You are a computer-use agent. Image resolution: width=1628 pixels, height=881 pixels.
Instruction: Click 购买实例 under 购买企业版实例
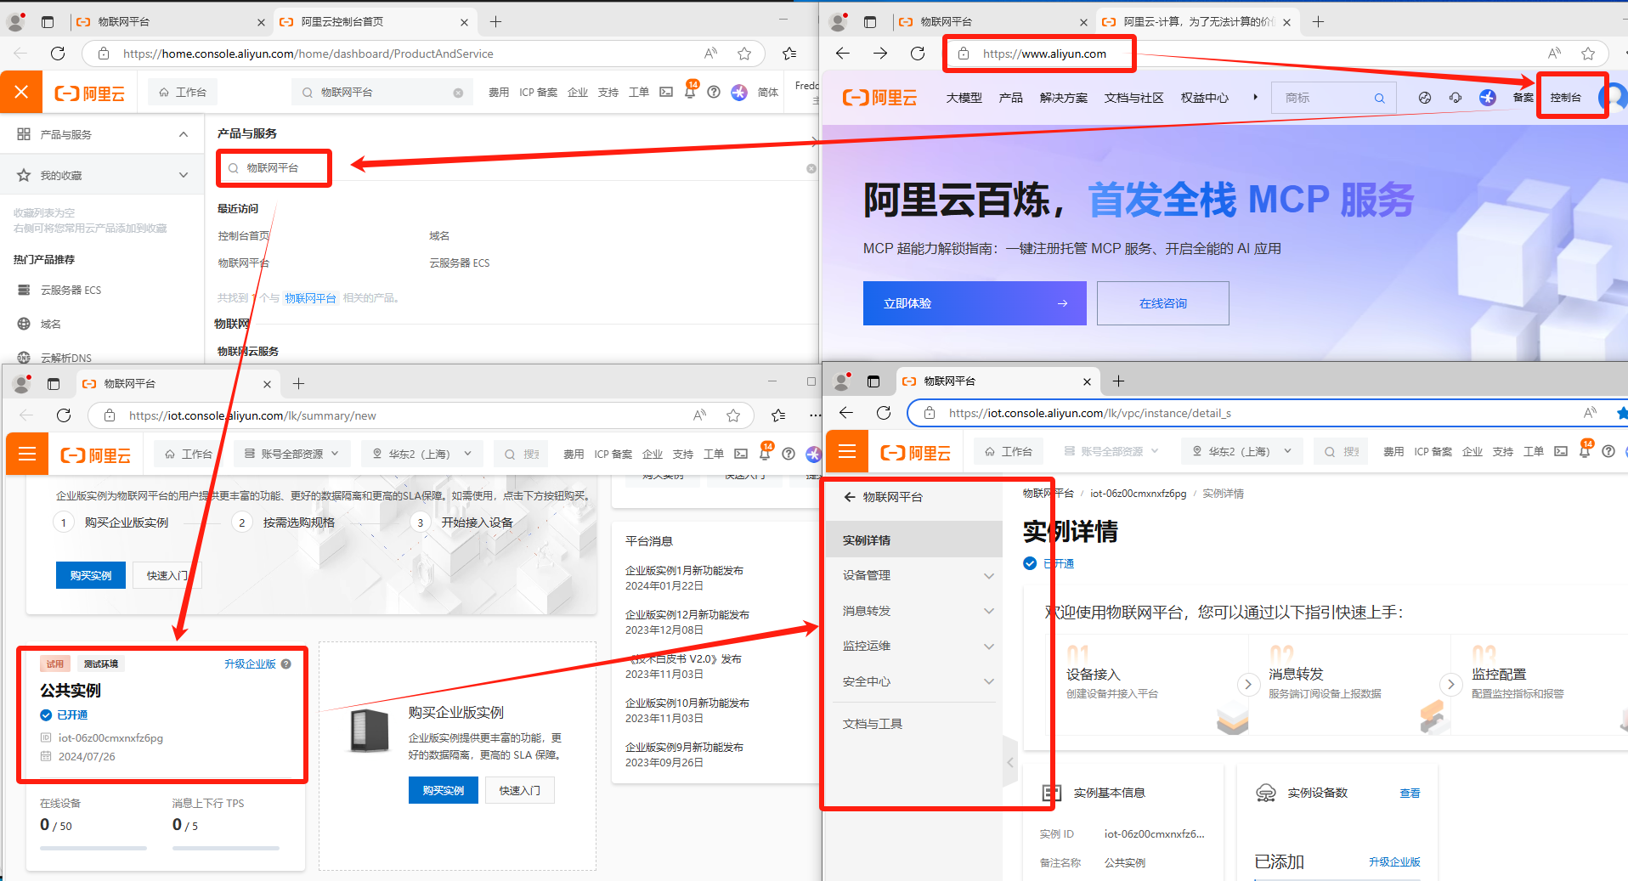pos(444,790)
